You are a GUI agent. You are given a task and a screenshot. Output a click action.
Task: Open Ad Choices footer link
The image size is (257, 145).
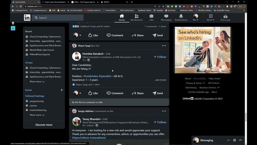(x=214, y=83)
